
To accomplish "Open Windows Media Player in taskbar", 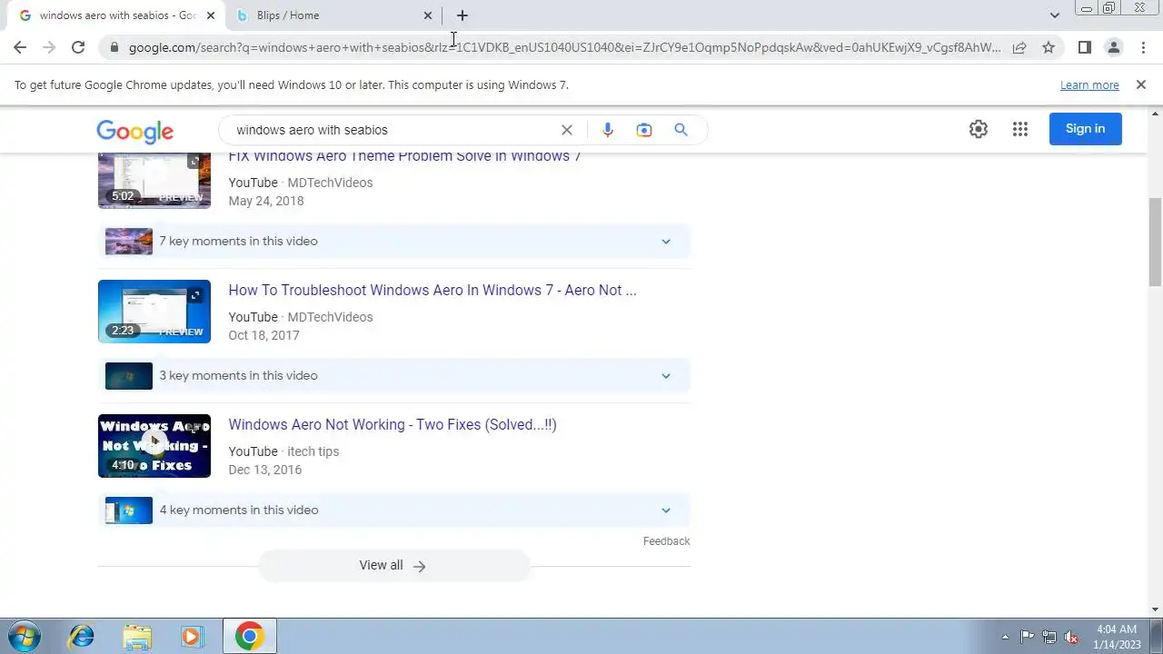I will pyautogui.click(x=191, y=636).
